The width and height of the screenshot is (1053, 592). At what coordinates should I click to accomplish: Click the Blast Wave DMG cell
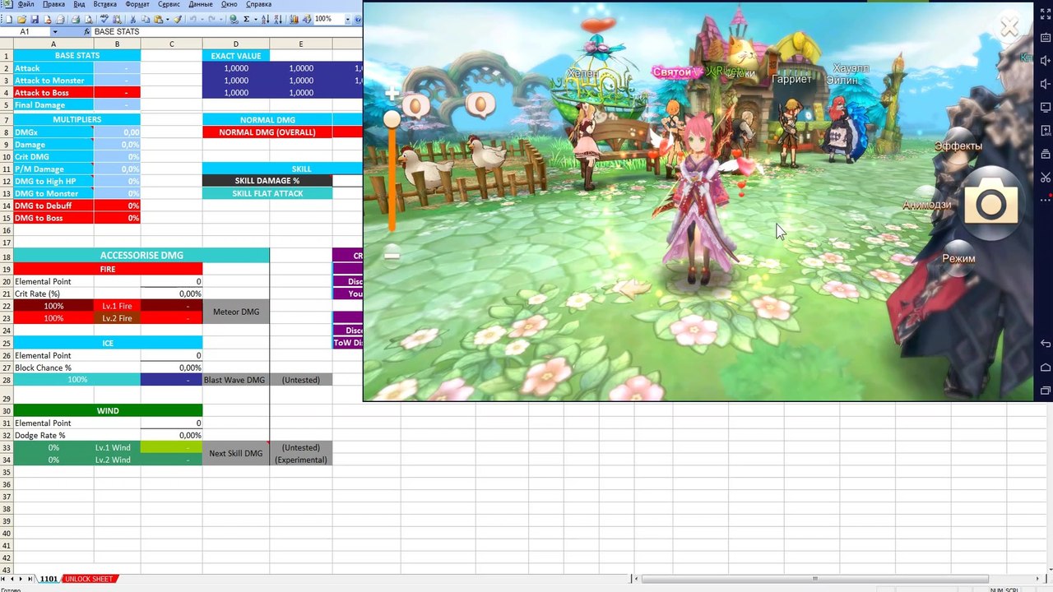tap(236, 380)
